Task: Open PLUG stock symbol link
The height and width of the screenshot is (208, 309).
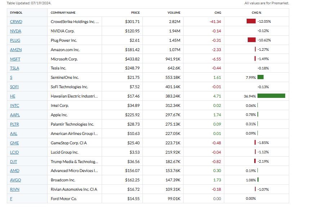Action: pos(15,40)
